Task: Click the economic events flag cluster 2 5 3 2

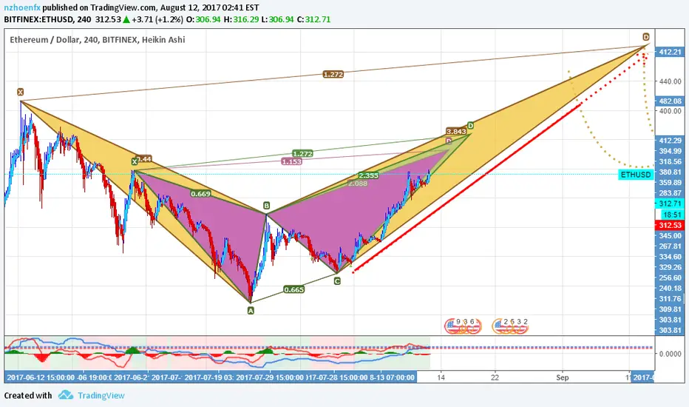Action: coord(509,326)
